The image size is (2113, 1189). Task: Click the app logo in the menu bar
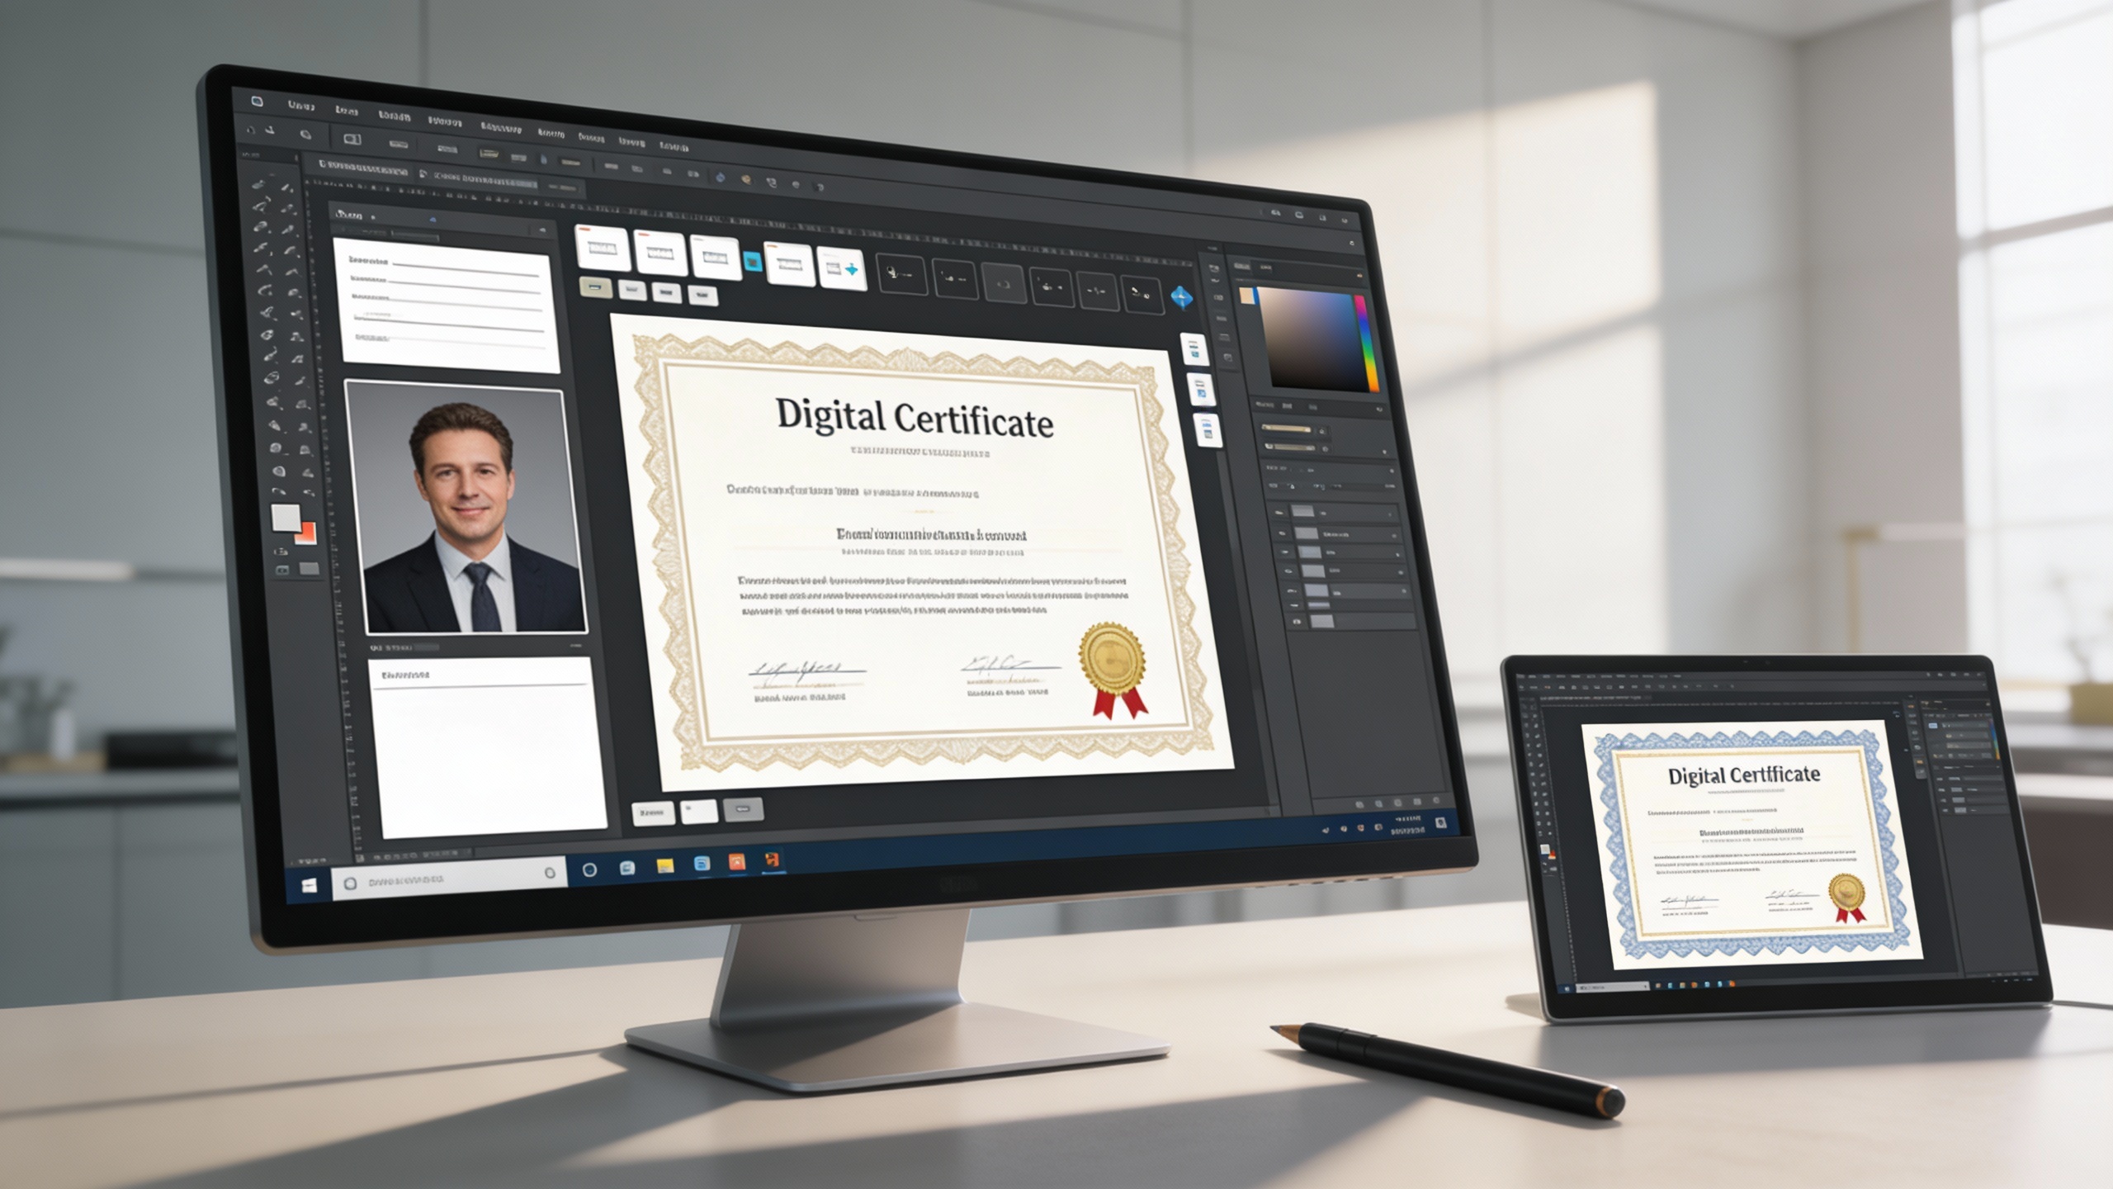point(257,102)
